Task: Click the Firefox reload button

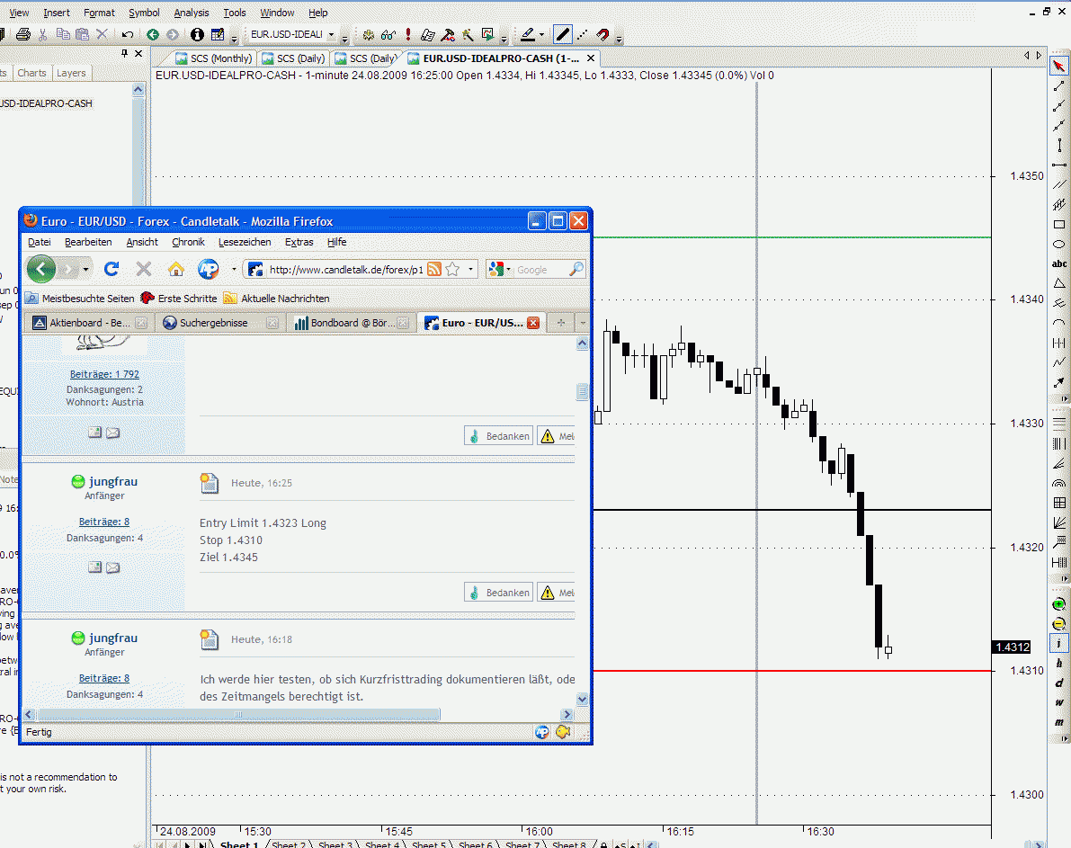Action: [x=112, y=269]
